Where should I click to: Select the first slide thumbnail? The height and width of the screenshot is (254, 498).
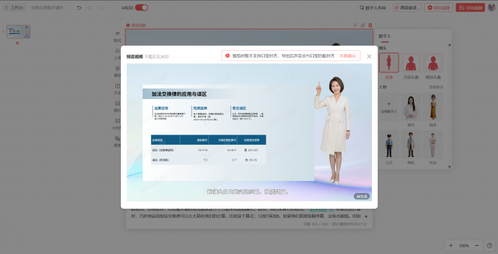[x=18, y=32]
